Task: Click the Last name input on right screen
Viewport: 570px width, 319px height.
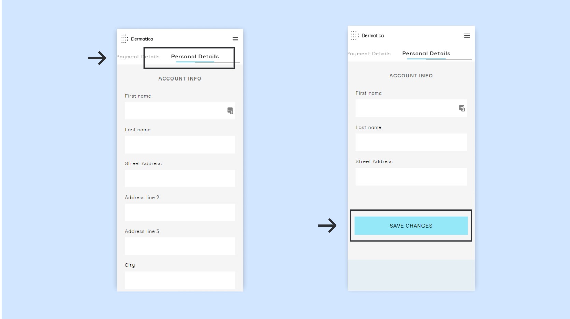Action: 411,142
